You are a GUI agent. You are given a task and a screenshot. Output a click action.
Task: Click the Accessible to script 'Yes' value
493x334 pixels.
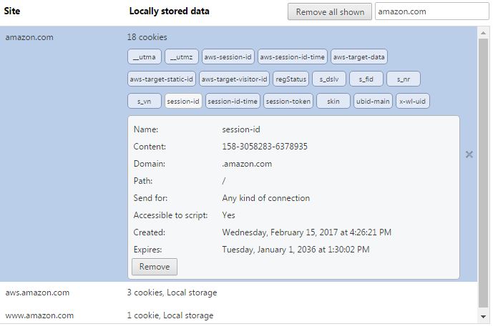tap(228, 215)
